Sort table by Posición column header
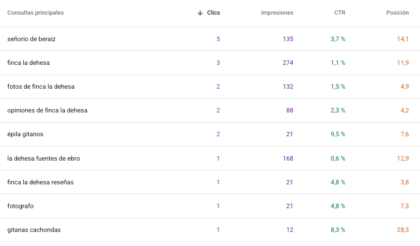 [x=397, y=12]
